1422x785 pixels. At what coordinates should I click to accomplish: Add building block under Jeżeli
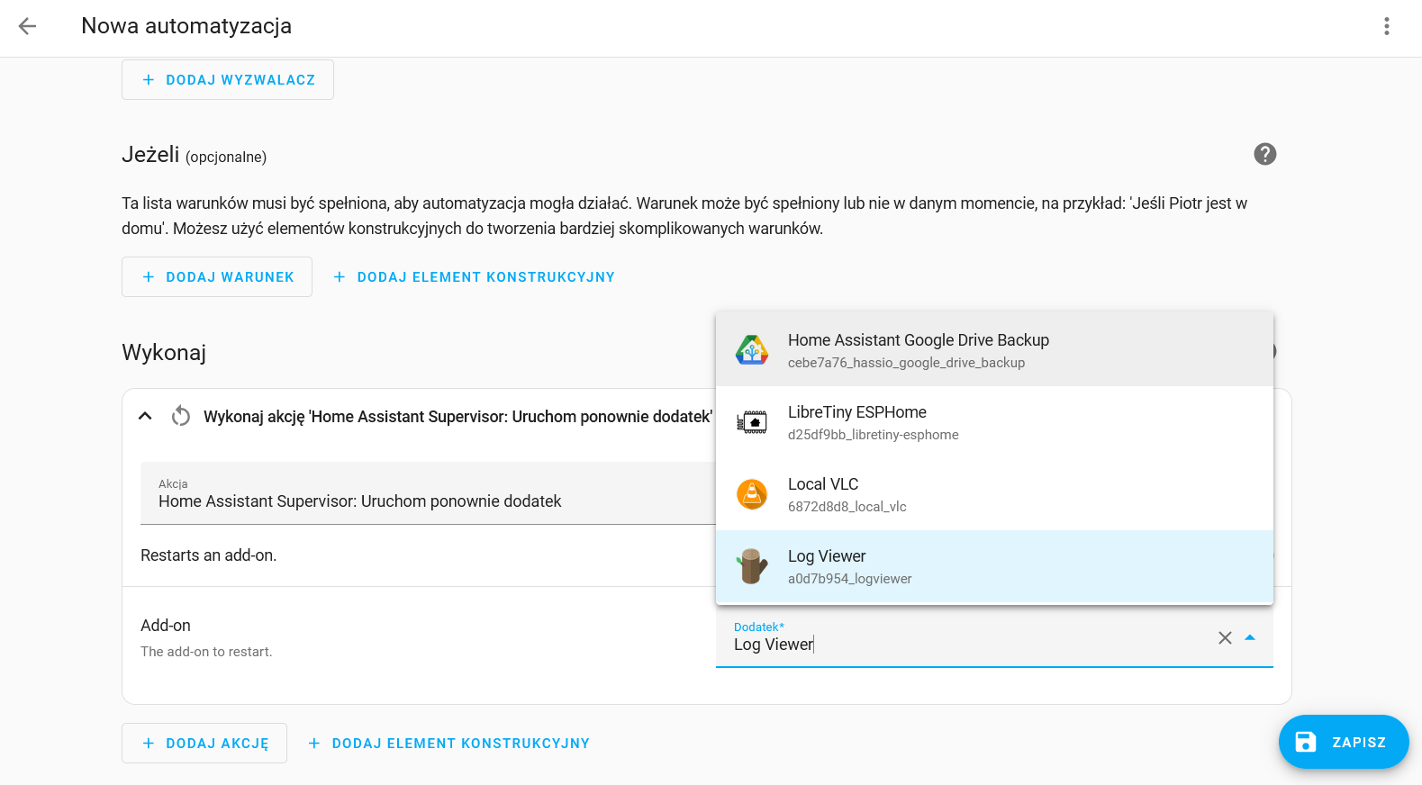click(x=474, y=277)
